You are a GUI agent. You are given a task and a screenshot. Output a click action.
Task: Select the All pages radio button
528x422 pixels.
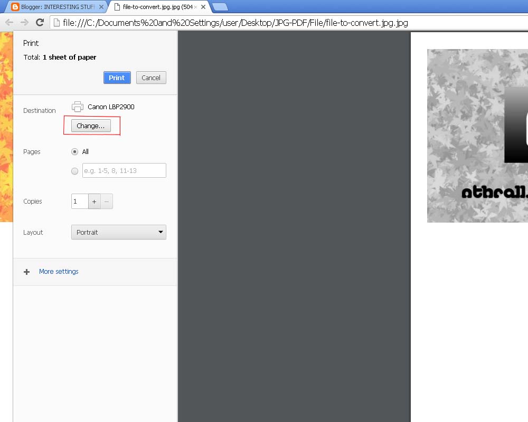(x=74, y=151)
